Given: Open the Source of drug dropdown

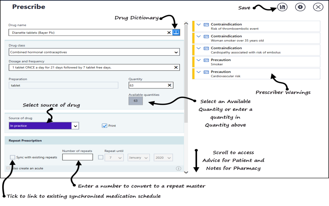Looking at the screenshot, I should (x=75, y=126).
